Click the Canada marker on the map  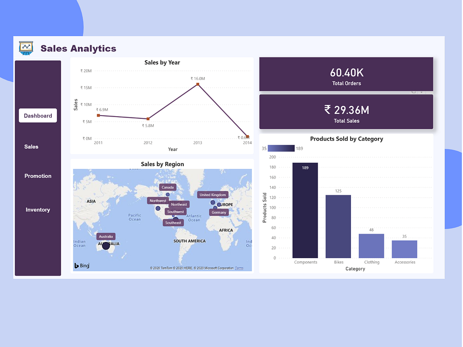pos(168,187)
